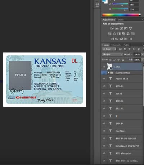
Task: Open the Kind layer filter dropdown
Action: pos(109,49)
